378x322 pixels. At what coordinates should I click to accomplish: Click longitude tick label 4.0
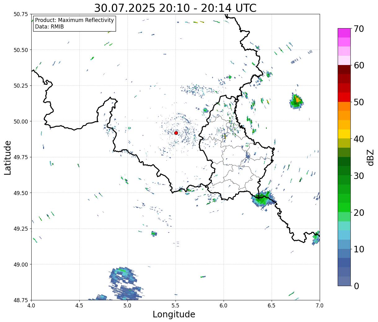[x=31, y=306]
